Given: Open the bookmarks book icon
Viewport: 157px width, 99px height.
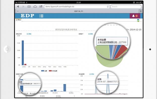Looking at the screenshot, I should pos(29,7).
